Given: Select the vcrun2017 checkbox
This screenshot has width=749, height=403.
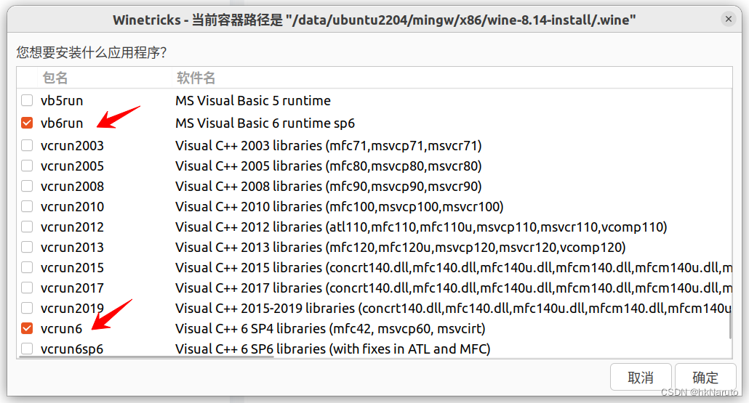Looking at the screenshot, I should 27,288.
